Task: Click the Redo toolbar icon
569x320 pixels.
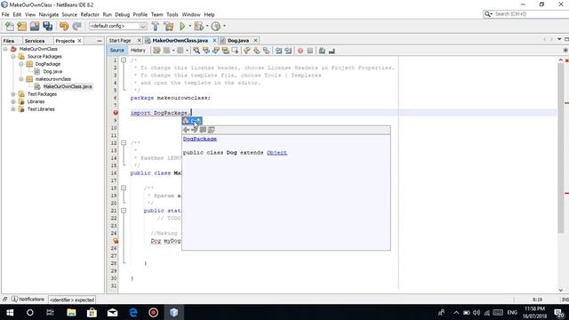Action: 76,26
